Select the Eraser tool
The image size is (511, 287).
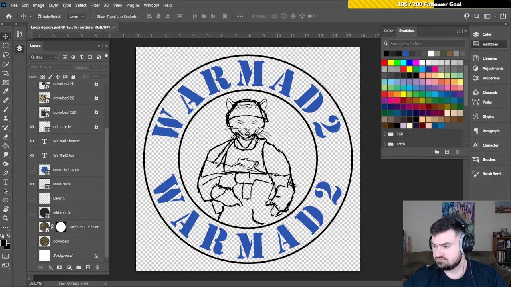point(6,137)
